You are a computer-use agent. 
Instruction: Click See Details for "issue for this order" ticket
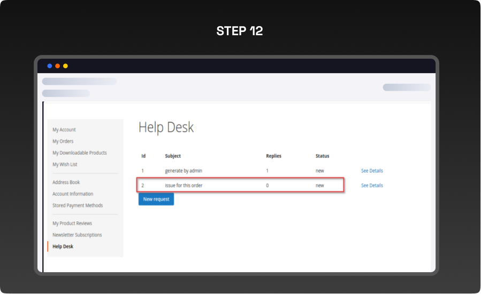[x=372, y=186]
